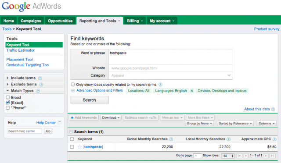Open the Product survey link
The height and width of the screenshot is (163, 281).
tap(267, 29)
